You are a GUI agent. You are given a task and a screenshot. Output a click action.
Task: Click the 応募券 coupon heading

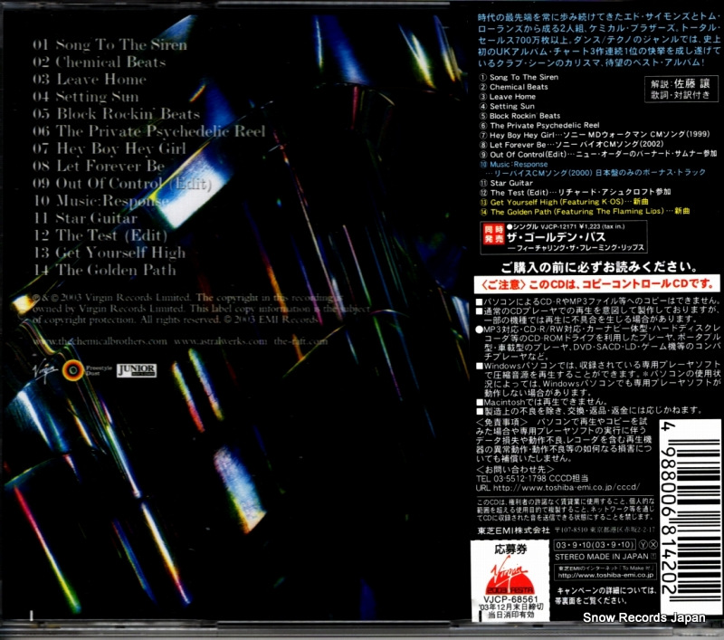pos(510,549)
